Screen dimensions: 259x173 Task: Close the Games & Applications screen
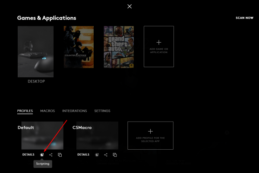[129, 6]
